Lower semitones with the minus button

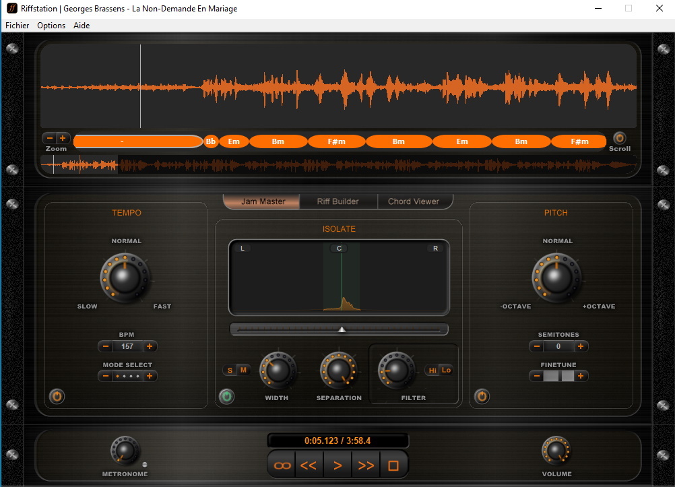(537, 346)
